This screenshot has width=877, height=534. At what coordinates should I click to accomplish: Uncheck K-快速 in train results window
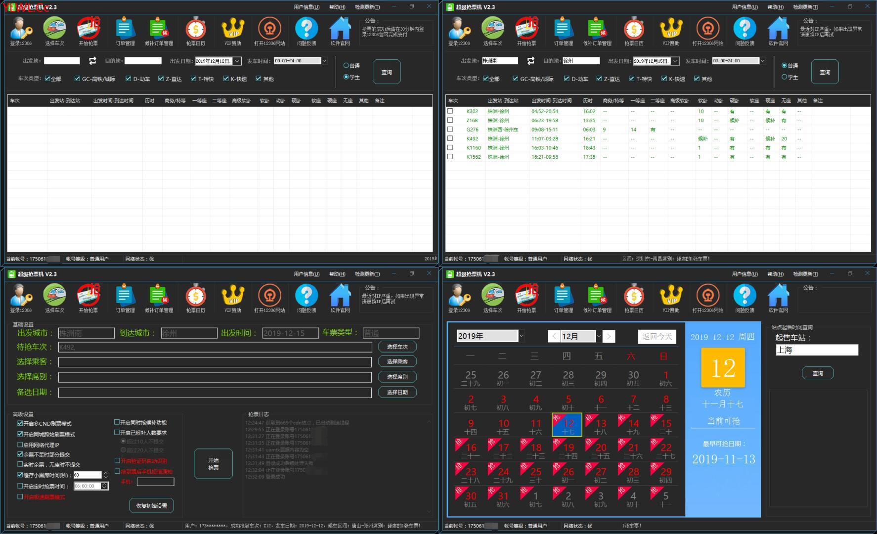coord(664,79)
